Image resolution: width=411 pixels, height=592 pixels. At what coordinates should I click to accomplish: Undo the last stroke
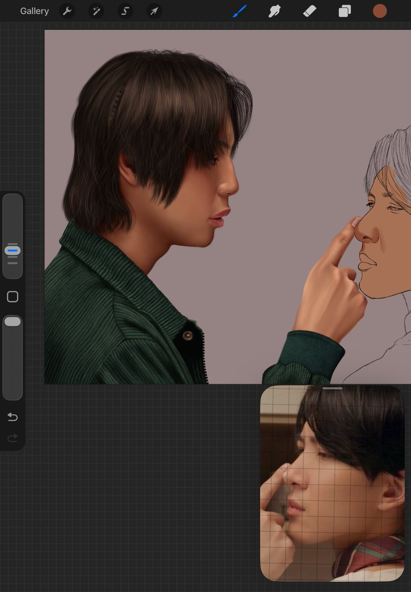(13, 417)
